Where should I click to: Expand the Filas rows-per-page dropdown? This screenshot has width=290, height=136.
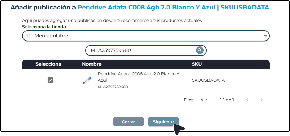point(204,100)
